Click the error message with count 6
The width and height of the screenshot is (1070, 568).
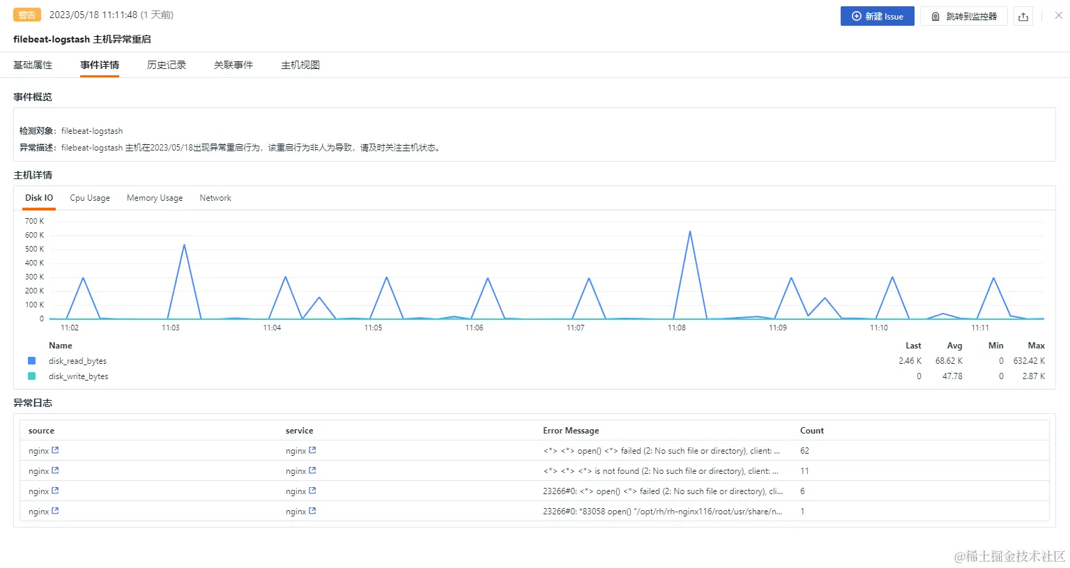coord(663,491)
